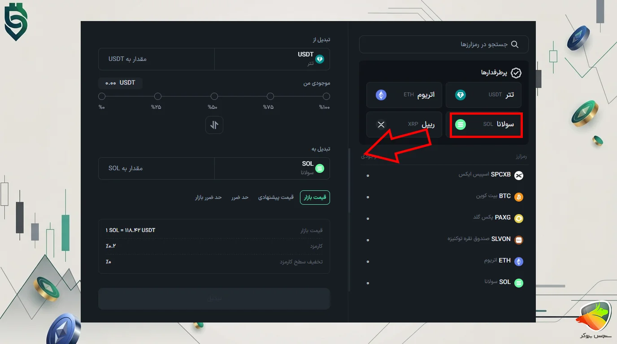
Task: Click the مقدار به SOL amount field
Action: pyautogui.click(x=156, y=168)
